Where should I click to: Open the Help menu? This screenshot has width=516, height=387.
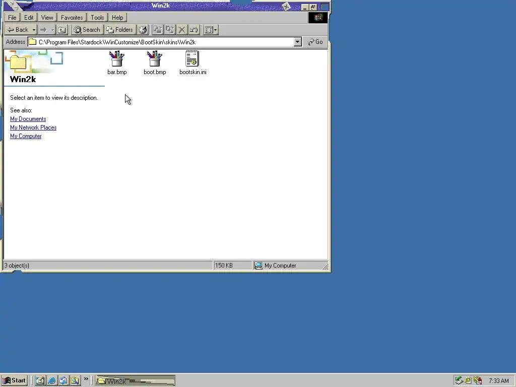[117, 18]
